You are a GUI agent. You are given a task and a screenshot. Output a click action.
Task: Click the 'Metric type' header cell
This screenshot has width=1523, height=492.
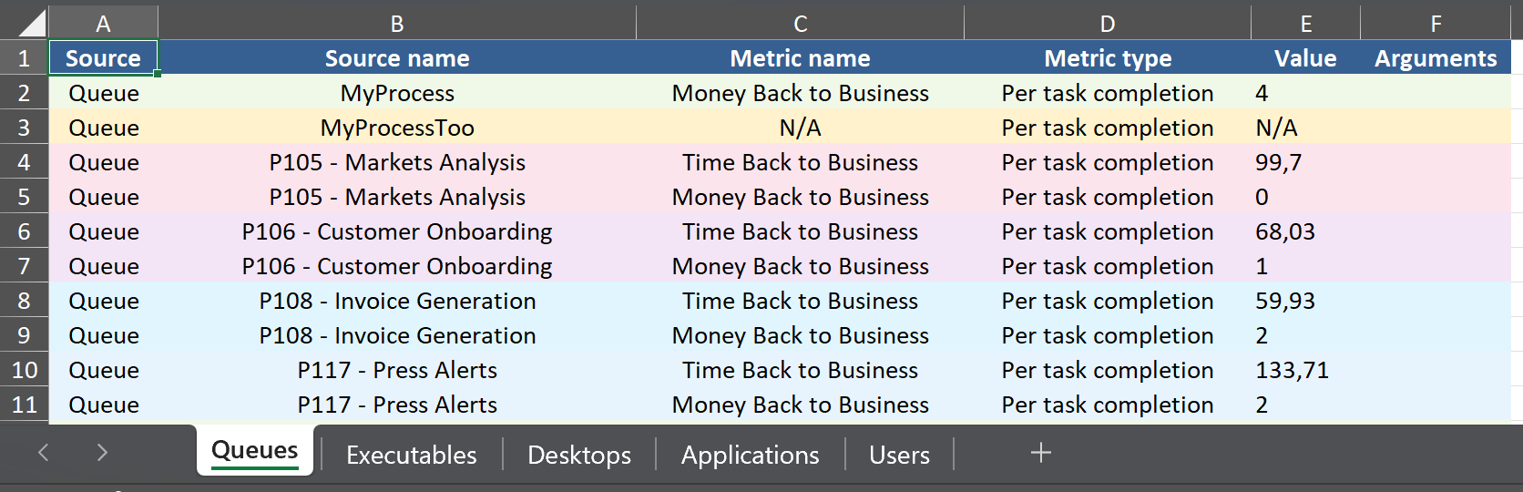pos(1107,58)
